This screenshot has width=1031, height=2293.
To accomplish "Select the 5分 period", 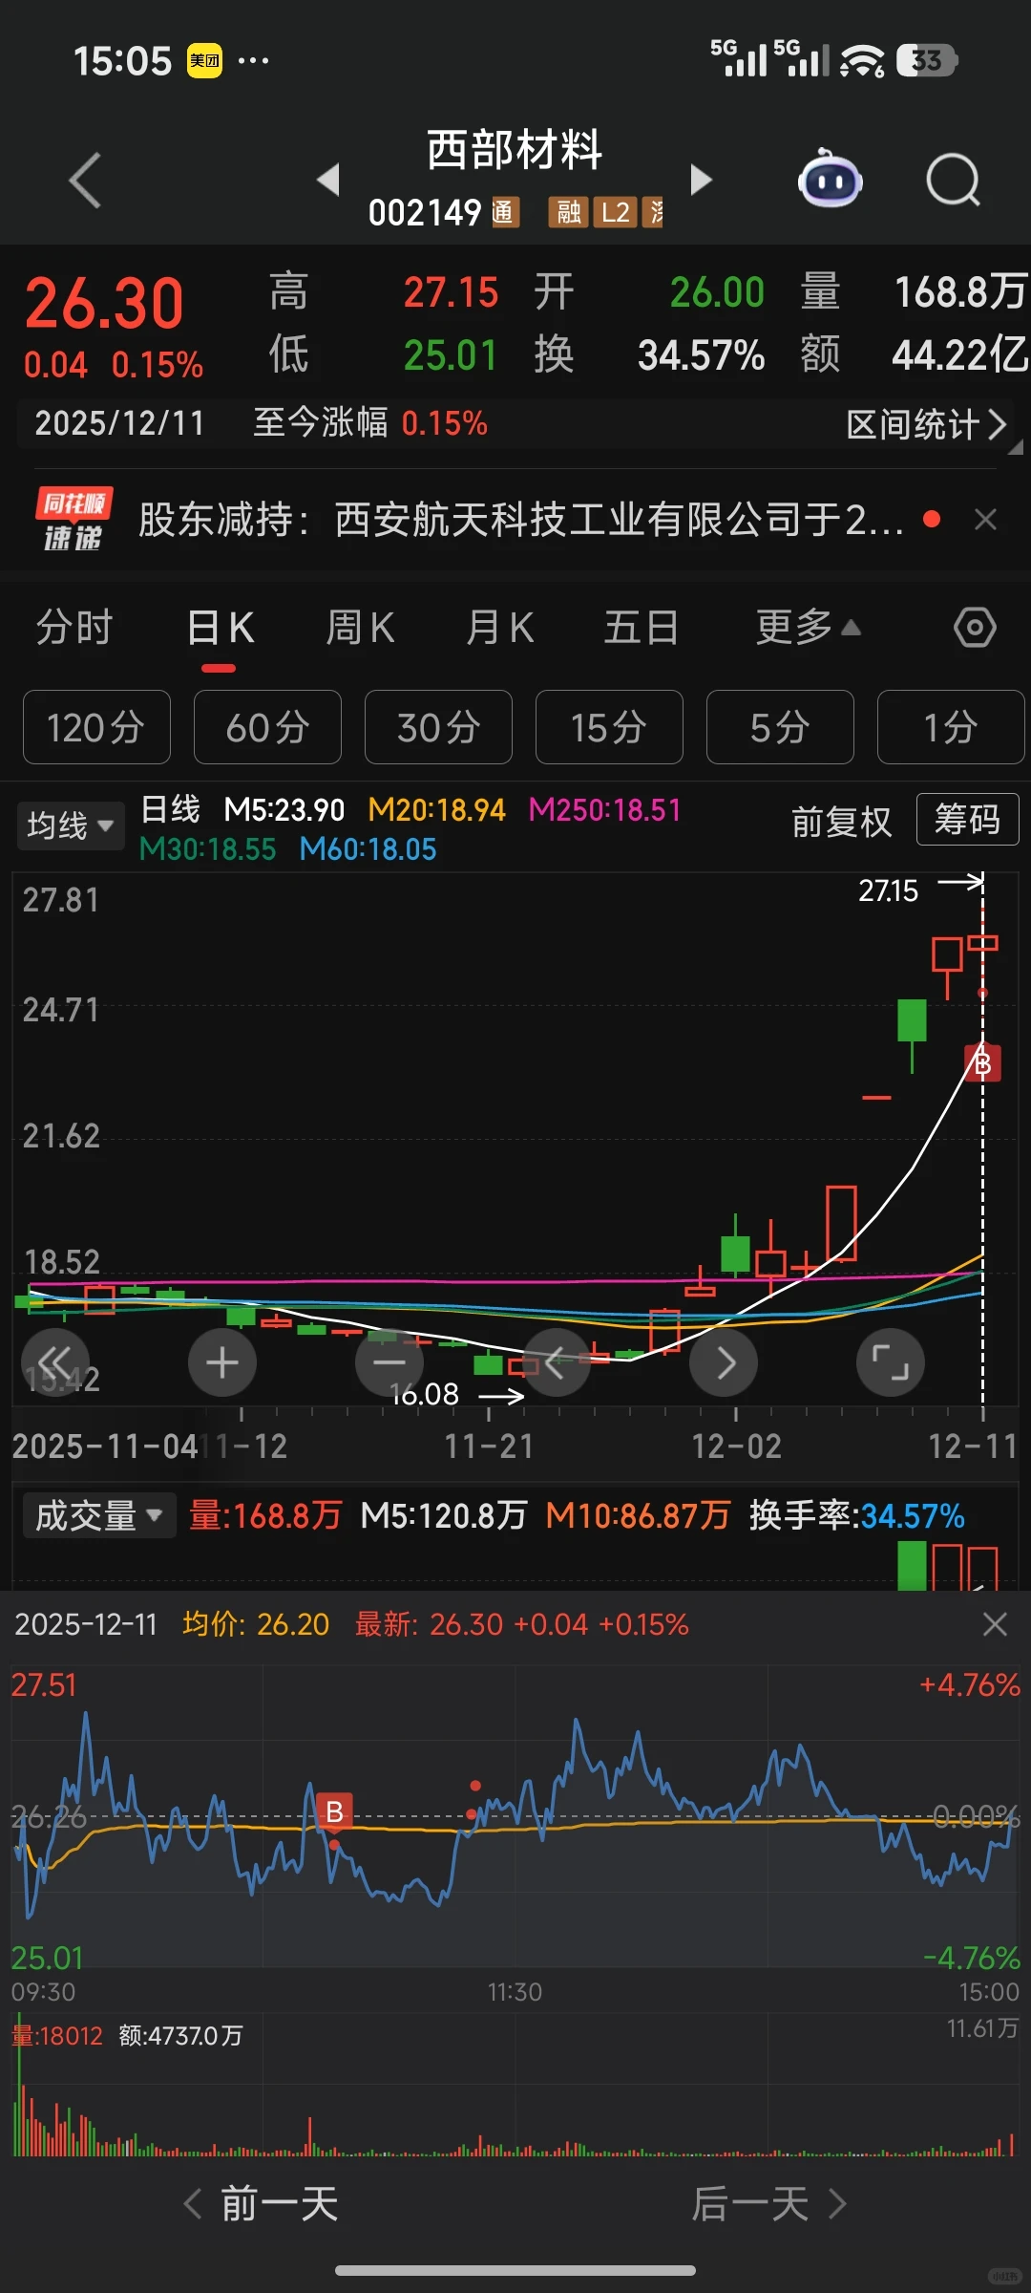I will [780, 727].
